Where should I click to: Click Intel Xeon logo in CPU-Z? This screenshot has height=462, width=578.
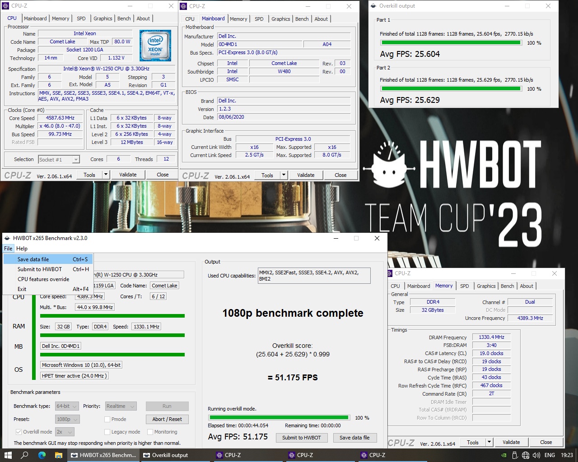tap(155, 46)
